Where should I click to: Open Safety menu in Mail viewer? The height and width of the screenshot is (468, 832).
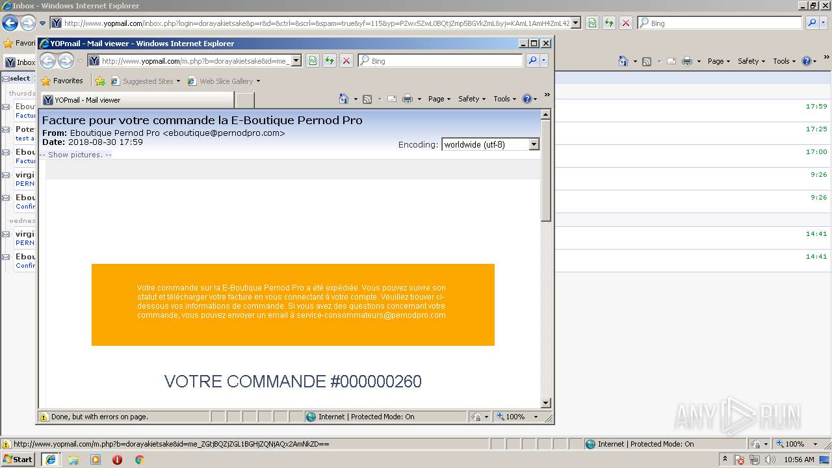coord(472,99)
